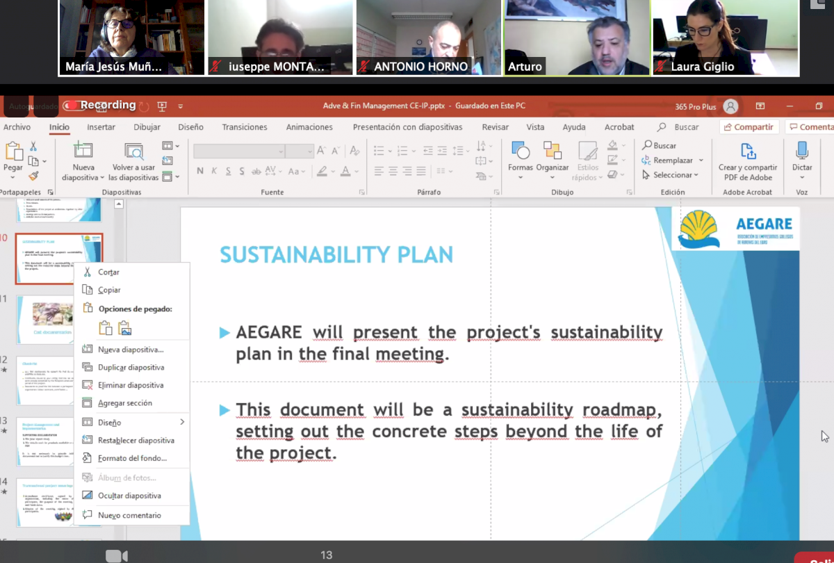Expand the Diseño submenu arrow

[x=182, y=422]
